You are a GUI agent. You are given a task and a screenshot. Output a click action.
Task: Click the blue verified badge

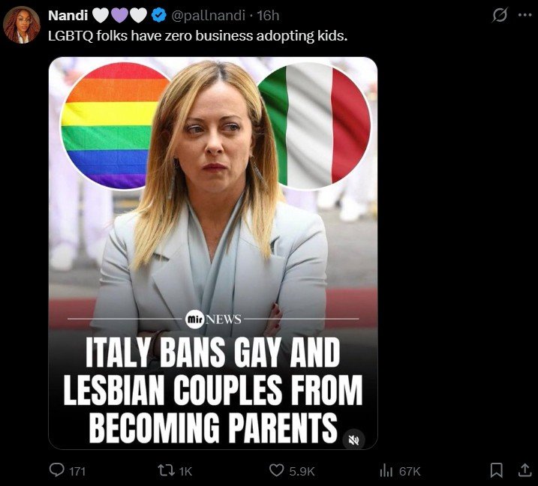(x=159, y=16)
